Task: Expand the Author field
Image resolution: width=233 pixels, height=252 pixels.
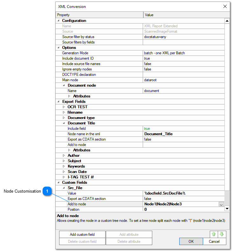Action: (64, 156)
